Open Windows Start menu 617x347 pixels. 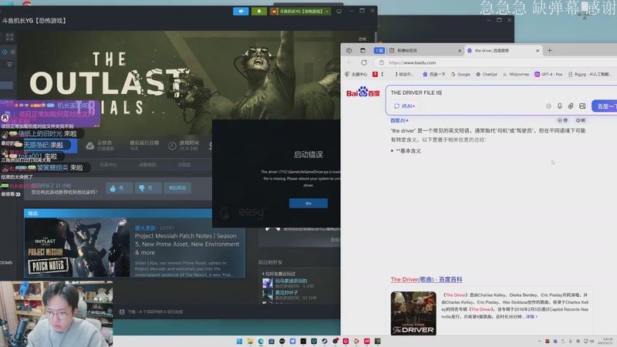pyautogui.click(x=239, y=341)
